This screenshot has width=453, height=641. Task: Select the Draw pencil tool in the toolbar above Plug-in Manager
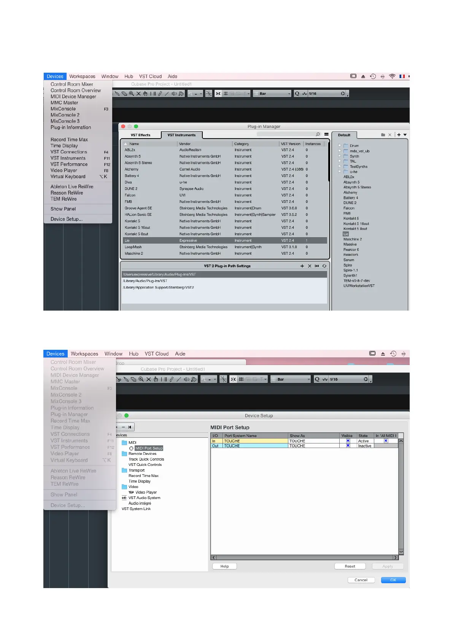pos(160,94)
